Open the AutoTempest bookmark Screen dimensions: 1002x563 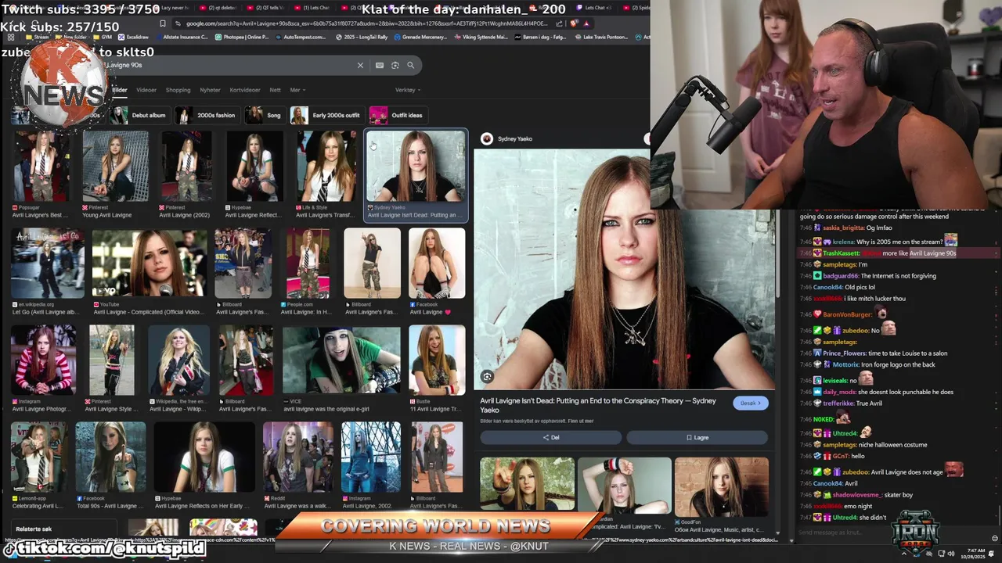point(300,37)
